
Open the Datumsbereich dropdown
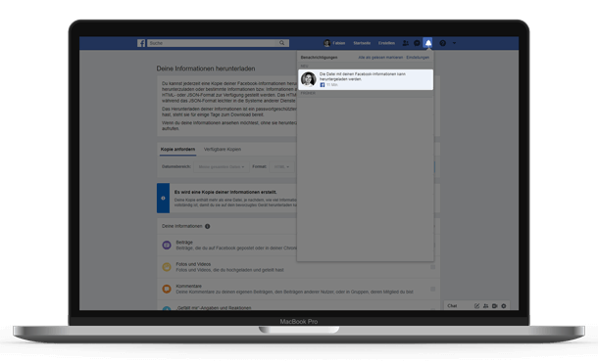[x=222, y=166]
